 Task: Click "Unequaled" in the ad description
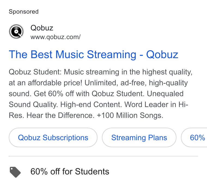click(x=165, y=94)
